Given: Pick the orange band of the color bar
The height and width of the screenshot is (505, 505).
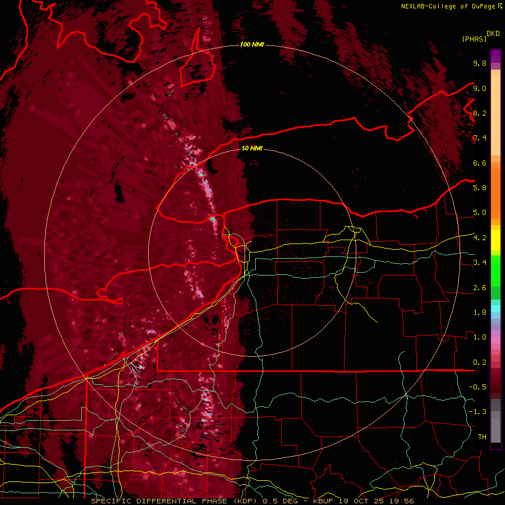Looking at the screenshot, I should pos(495,193).
